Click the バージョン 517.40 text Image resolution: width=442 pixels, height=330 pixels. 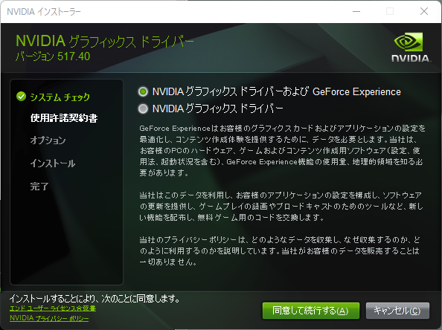(x=53, y=56)
